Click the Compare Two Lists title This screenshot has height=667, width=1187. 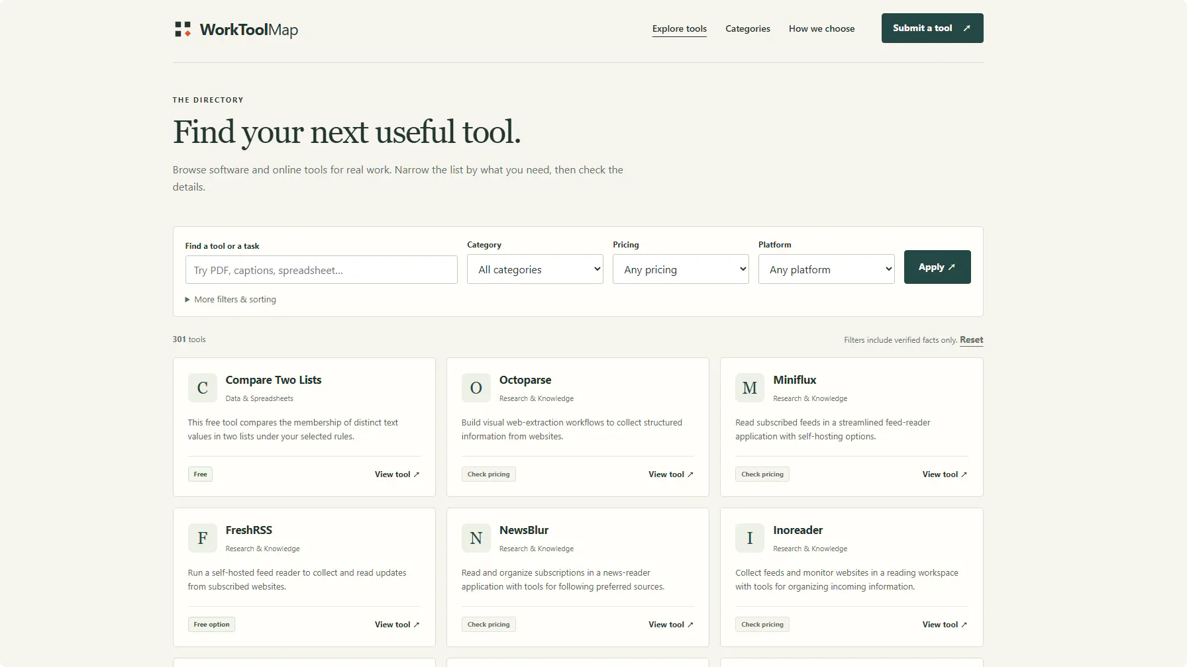(x=274, y=380)
